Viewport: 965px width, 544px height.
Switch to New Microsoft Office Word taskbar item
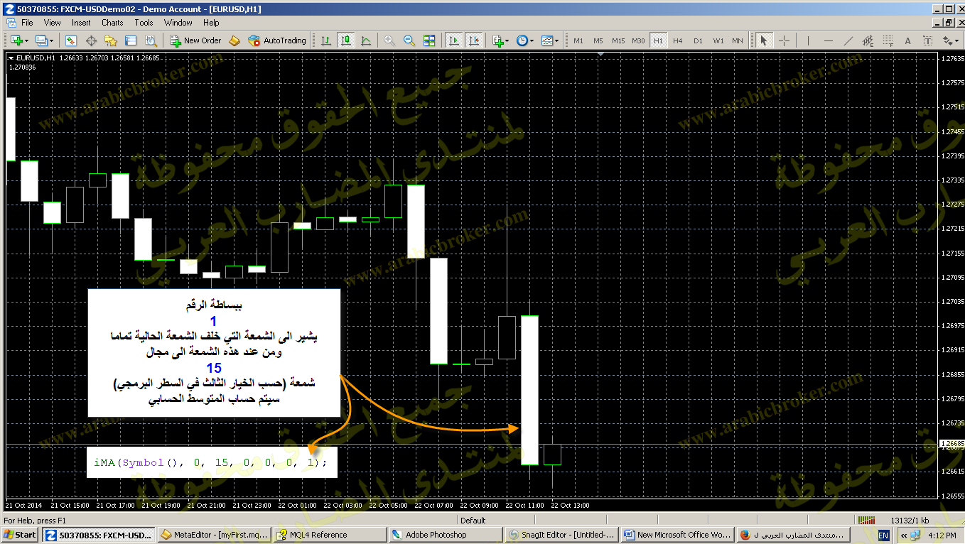coord(678,535)
